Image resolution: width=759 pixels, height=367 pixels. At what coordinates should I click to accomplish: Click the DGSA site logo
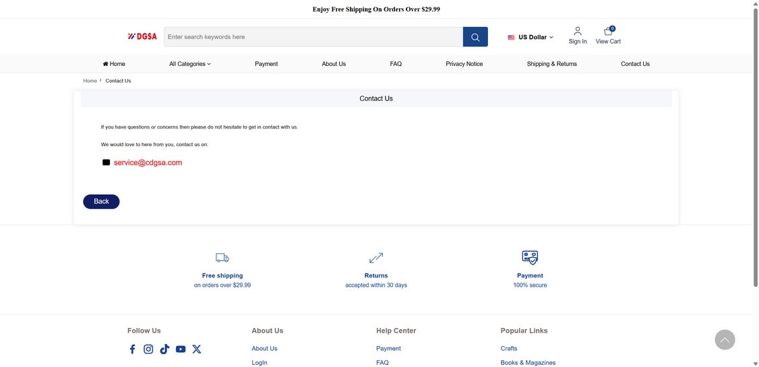[x=142, y=36]
